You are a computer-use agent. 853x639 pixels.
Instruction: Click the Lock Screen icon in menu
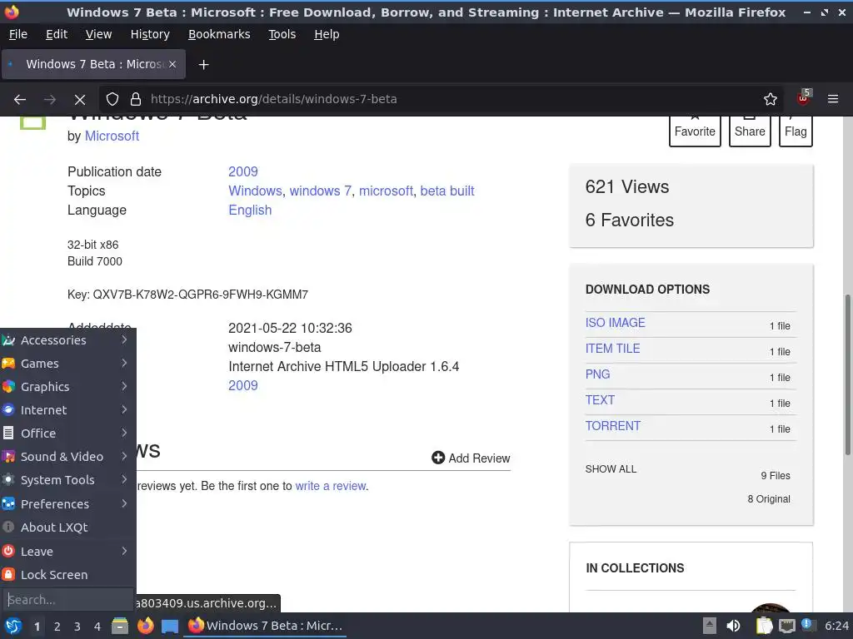point(8,574)
